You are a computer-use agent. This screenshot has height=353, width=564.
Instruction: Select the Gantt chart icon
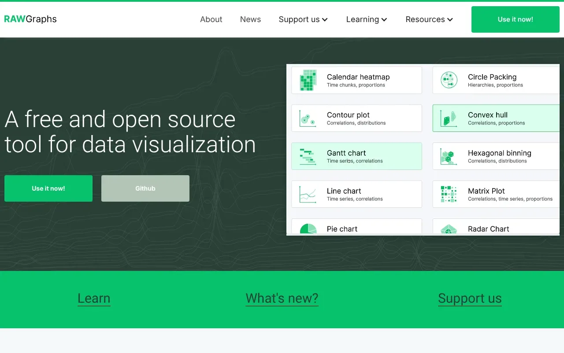point(308,156)
